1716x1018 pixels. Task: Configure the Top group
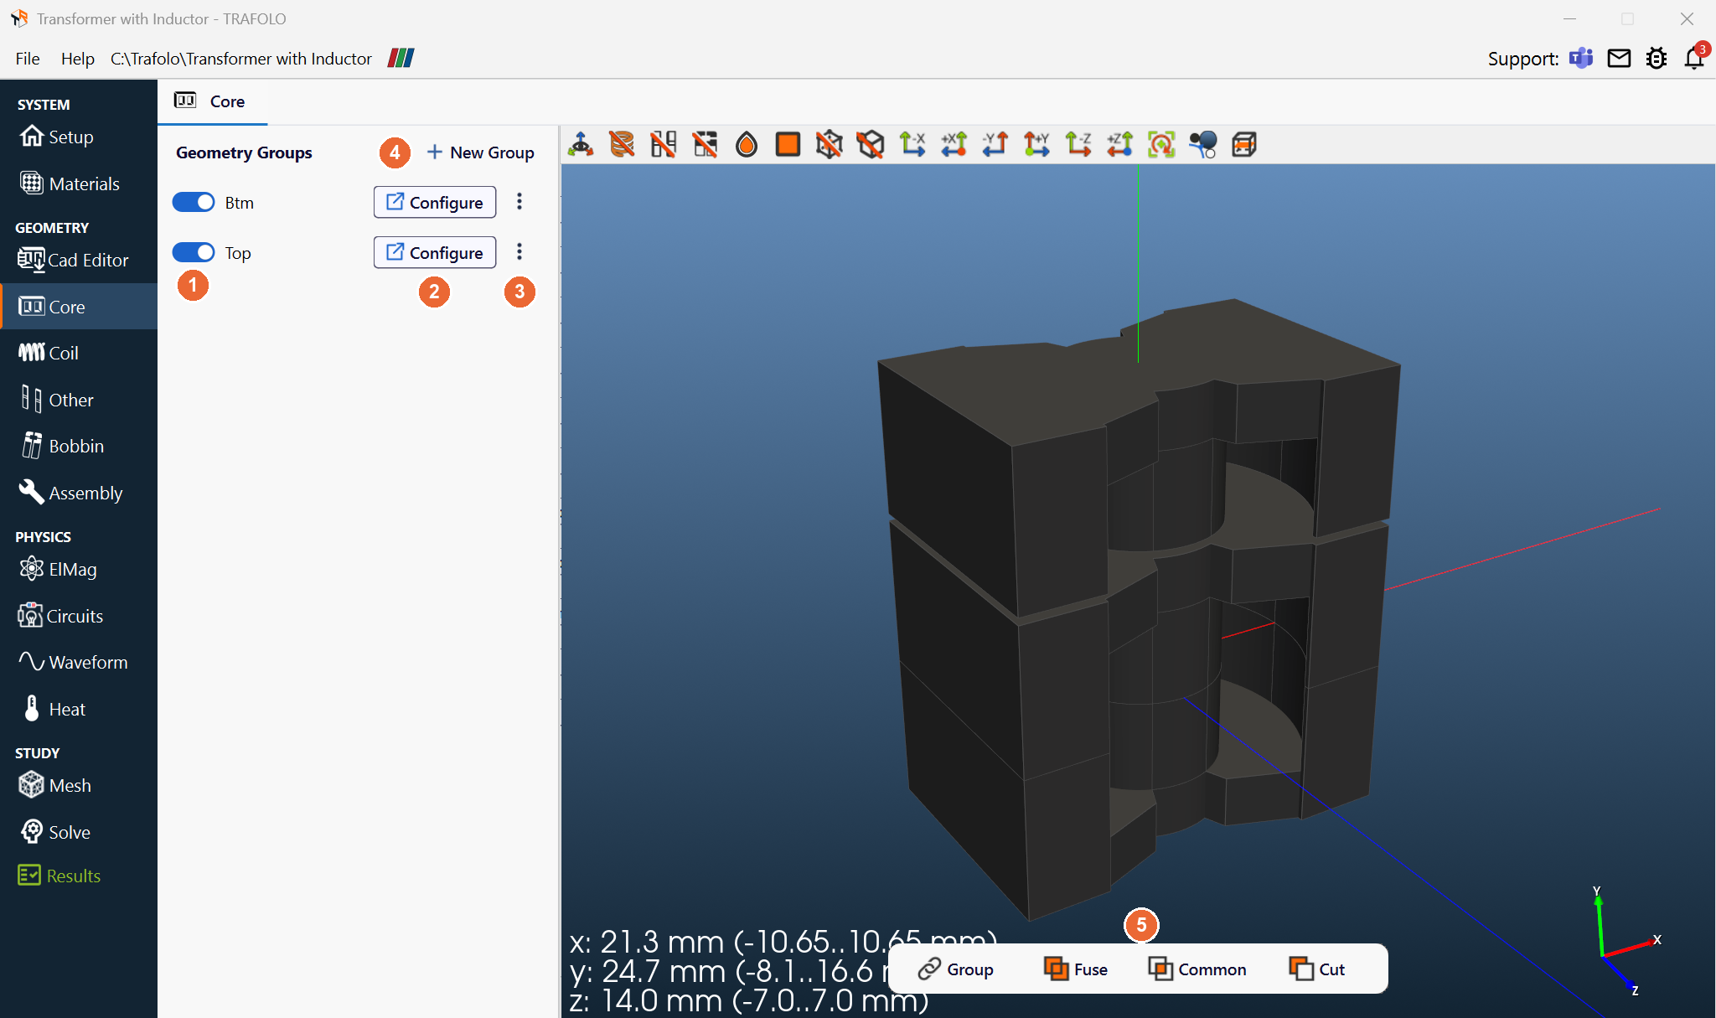point(435,252)
